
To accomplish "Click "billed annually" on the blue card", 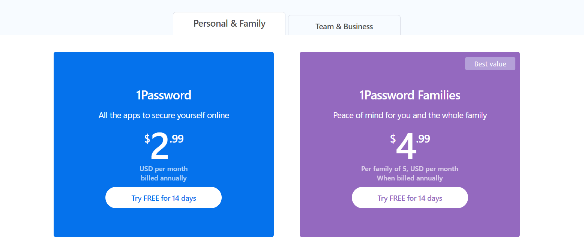I will coord(164,178).
